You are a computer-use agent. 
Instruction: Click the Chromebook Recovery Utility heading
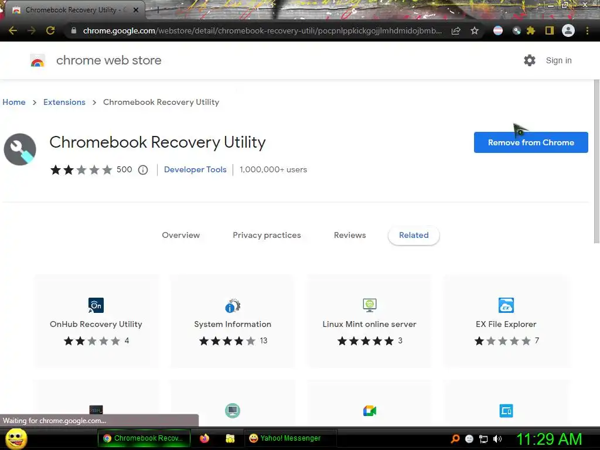pos(157,142)
